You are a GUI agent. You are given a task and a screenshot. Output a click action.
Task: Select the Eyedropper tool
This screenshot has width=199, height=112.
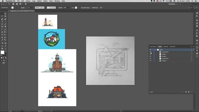2,40
